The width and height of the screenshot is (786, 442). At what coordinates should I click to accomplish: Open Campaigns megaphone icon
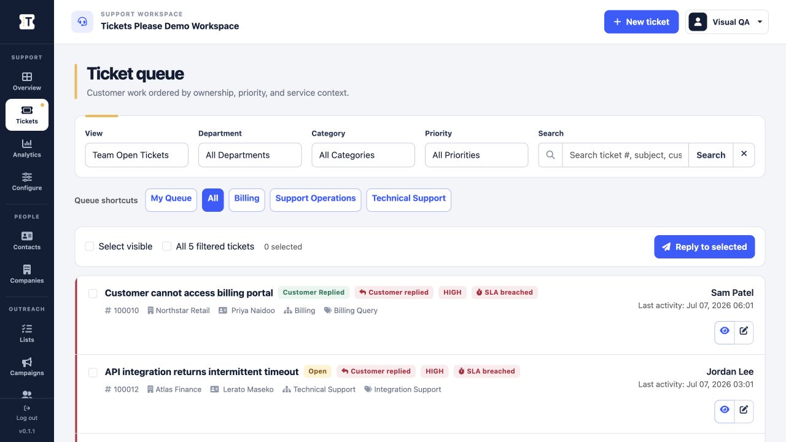coord(27,362)
